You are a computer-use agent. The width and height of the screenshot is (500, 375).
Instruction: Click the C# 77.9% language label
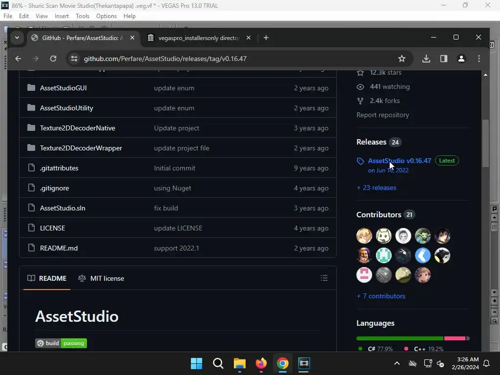(376, 349)
